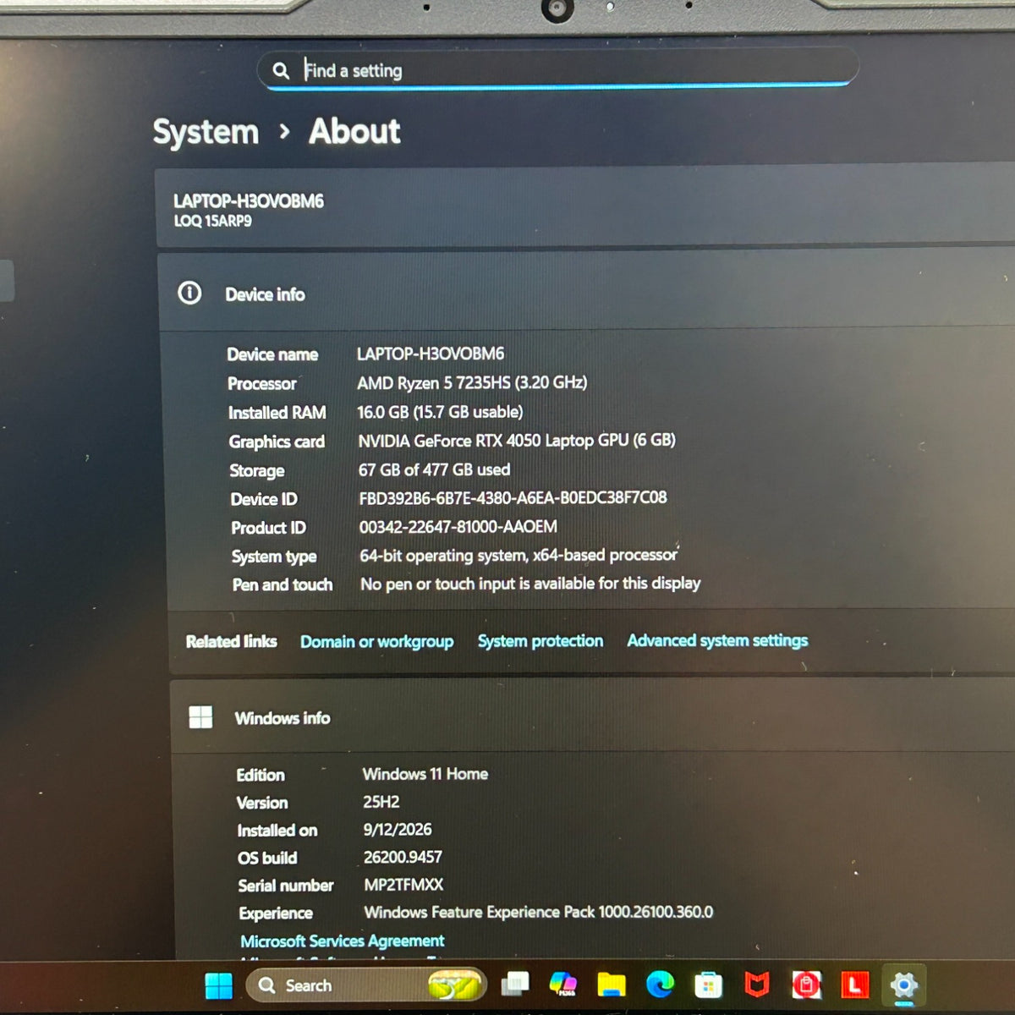This screenshot has height=1015, width=1015.
Task: Click the Windows logo icon beside Windows info
Action: point(201,717)
